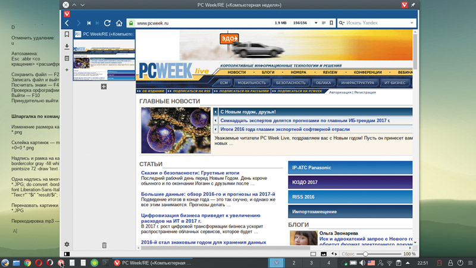Open Vivaldi main menu button
The height and width of the screenshot is (268, 476).
[67, 14]
